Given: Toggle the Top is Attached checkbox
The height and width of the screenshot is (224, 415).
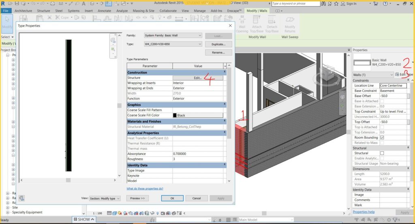Looking at the screenshot, I should tap(382, 127).
